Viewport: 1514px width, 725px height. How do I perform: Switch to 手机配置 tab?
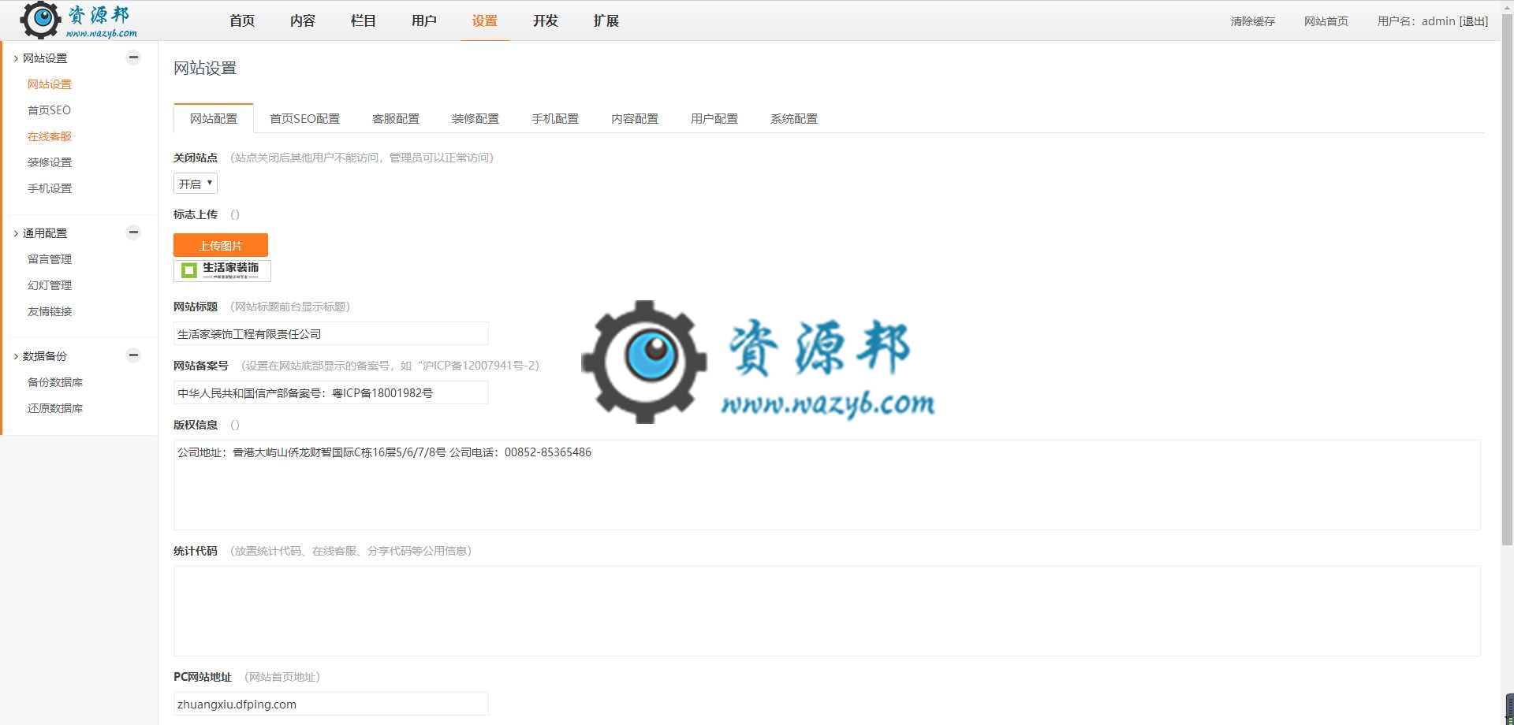tap(555, 118)
